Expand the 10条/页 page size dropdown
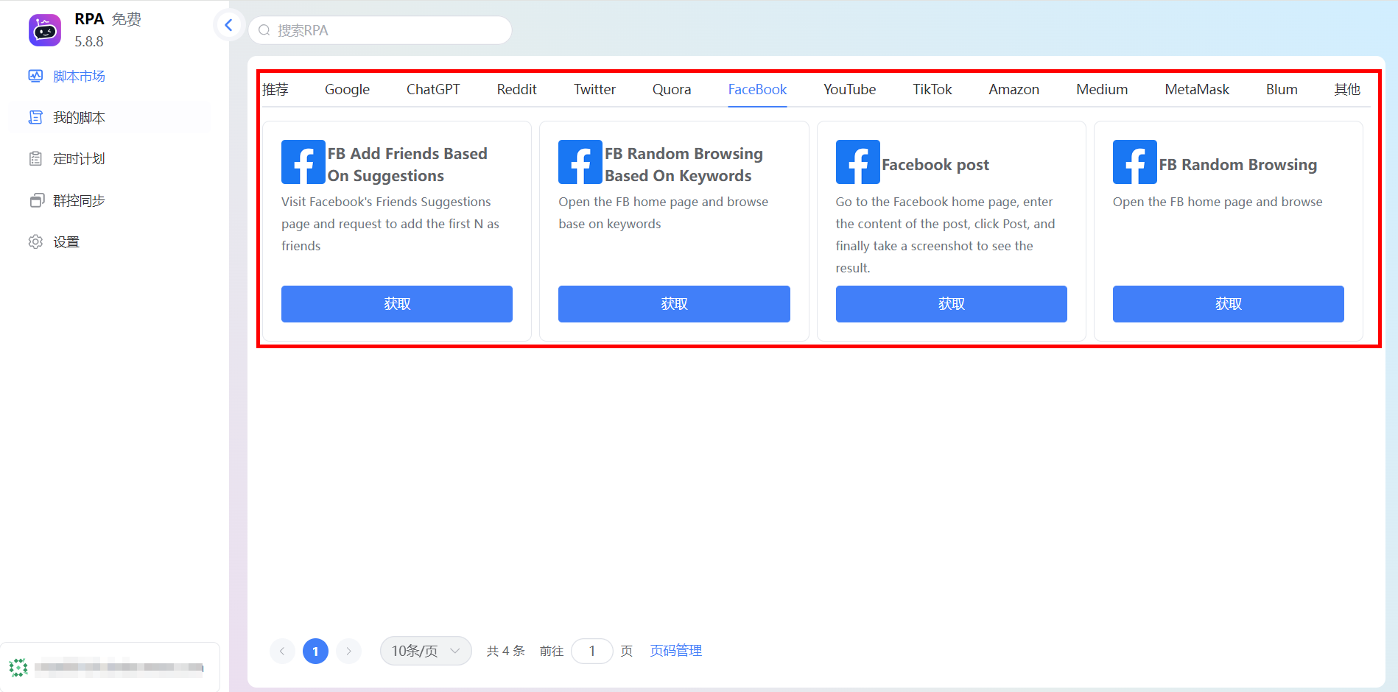 click(x=426, y=651)
